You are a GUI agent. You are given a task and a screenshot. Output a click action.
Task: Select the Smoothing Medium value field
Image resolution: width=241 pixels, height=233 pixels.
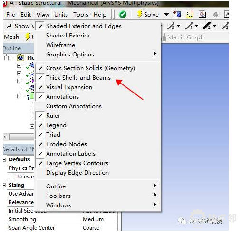pyautogui.click(x=99, y=219)
